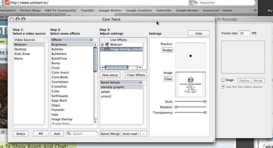Click the Position pad marker

[x=190, y=56]
